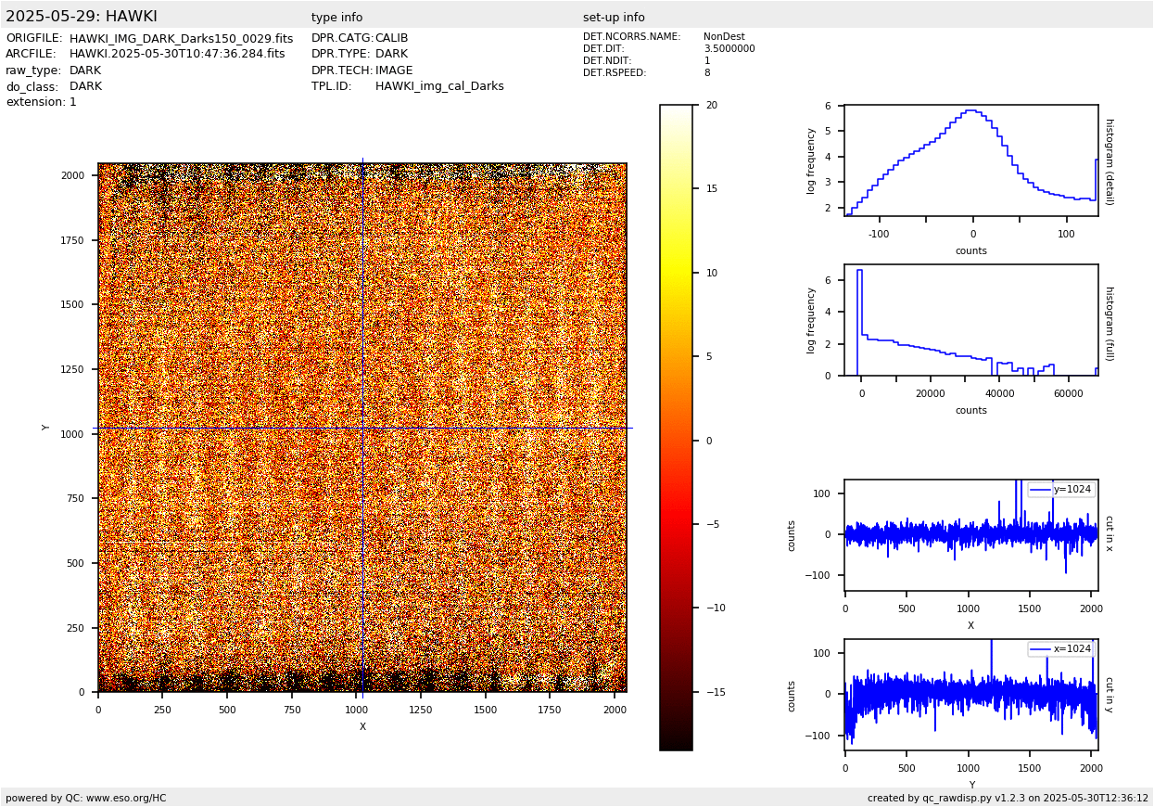
Task: Click the DET.NCORRS.NAME value NonDest
Action: click(724, 37)
